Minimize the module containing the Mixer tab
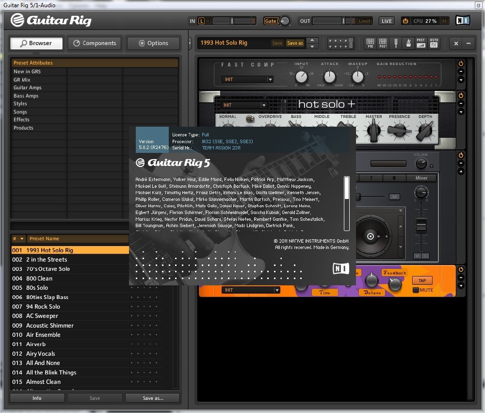The height and width of the screenshot is (413, 485). (x=461, y=163)
